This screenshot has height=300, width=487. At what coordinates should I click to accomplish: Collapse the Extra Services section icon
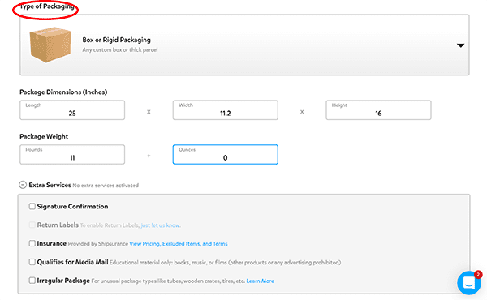[23, 185]
